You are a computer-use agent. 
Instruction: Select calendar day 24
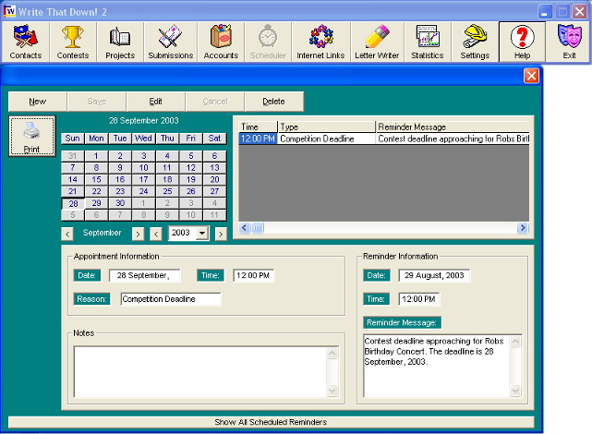coord(143,191)
